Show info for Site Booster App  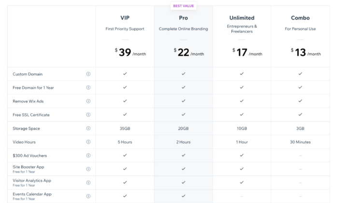pyautogui.click(x=88, y=169)
